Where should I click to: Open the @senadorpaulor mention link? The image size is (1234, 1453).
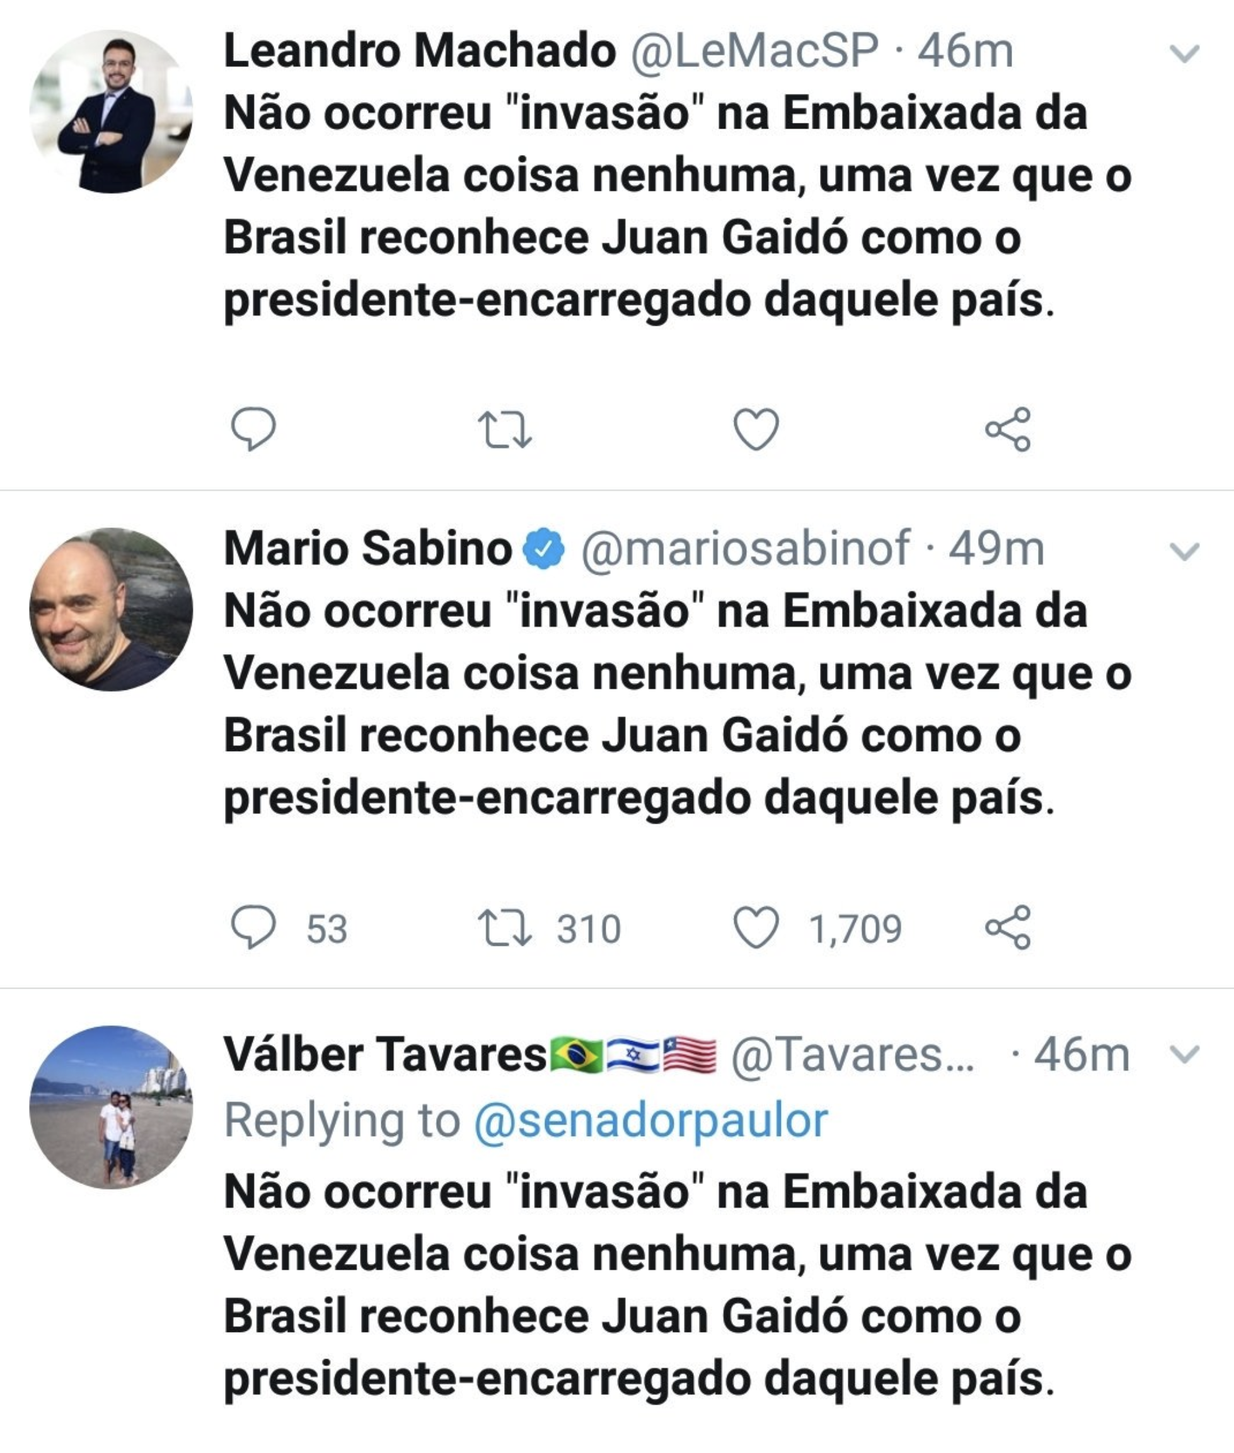tap(650, 1121)
